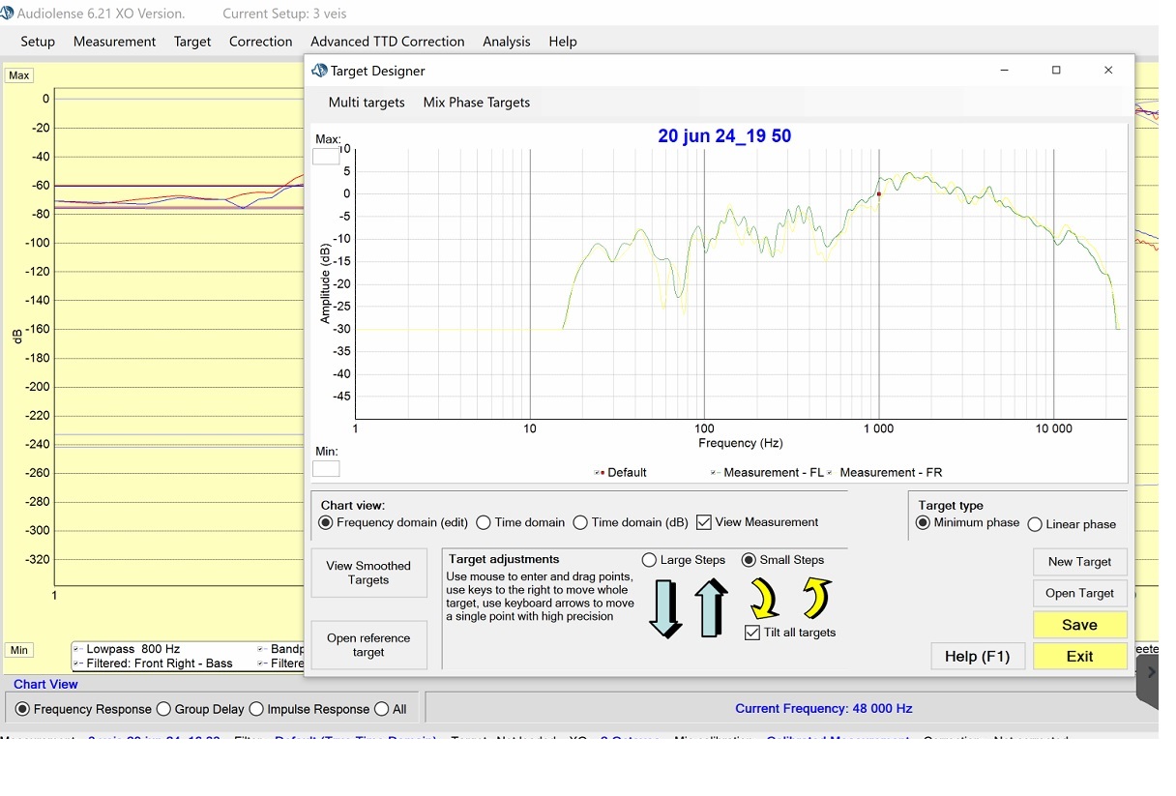Open the Advanced TTD Correction menu
The width and height of the screenshot is (1176, 796).
coord(387,42)
